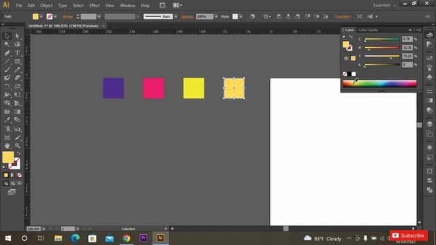
Task: Open the artboard navigation dropdown in the status bar
Action: click(x=77, y=229)
